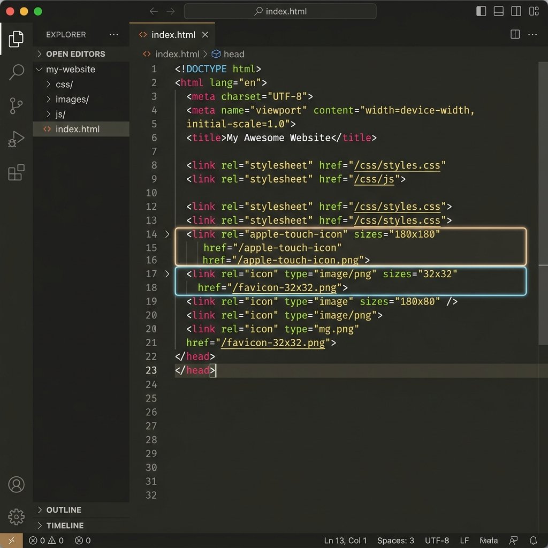Viewport: 548px width, 548px height.
Task: Open the Run and Debug view
Action: click(16, 139)
